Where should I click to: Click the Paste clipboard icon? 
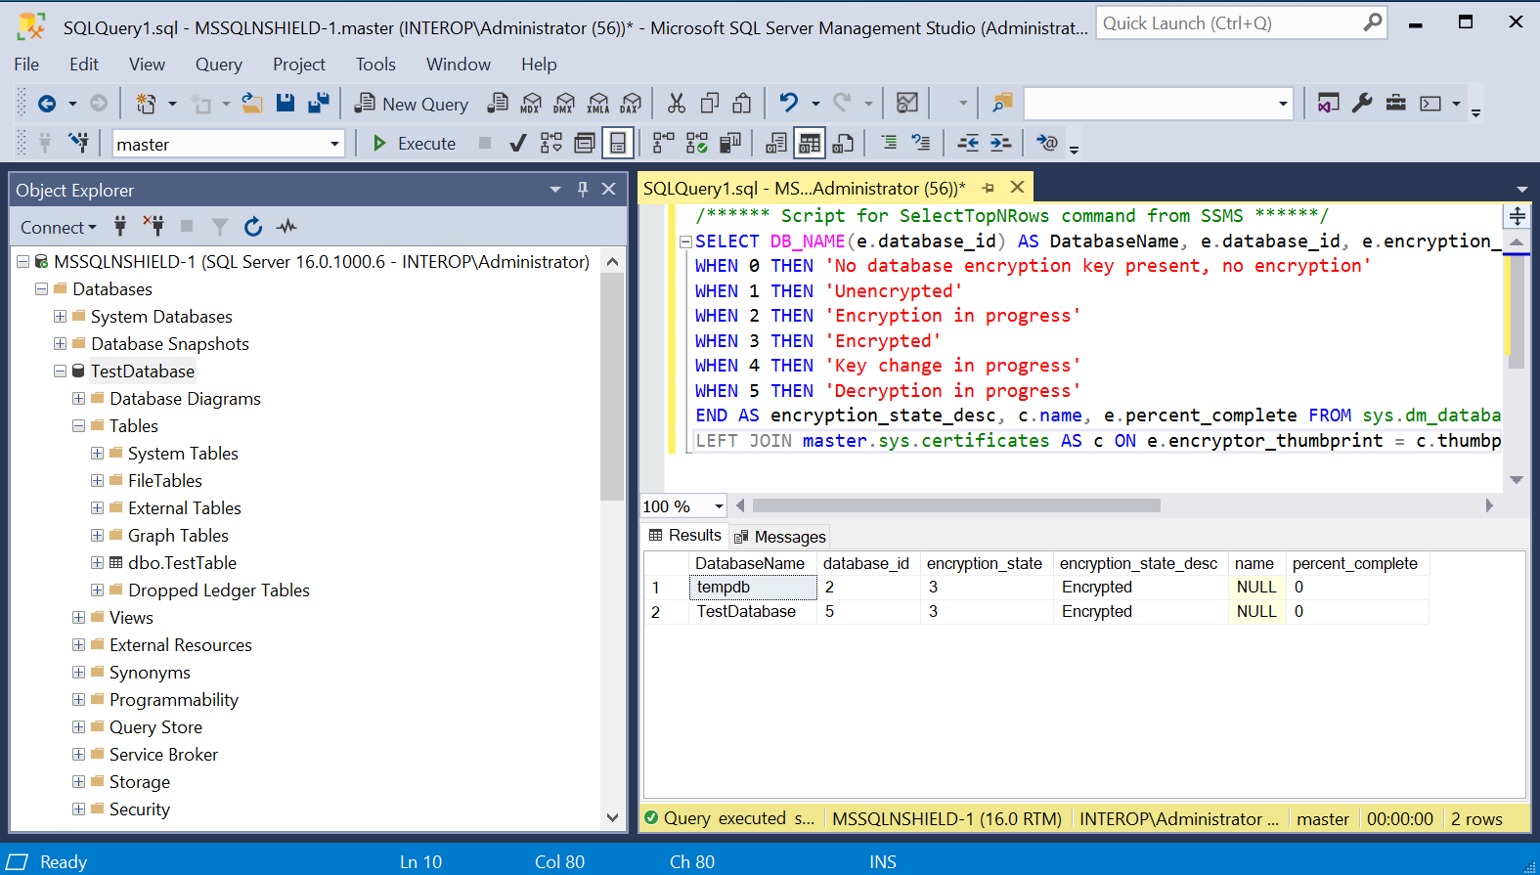click(742, 103)
